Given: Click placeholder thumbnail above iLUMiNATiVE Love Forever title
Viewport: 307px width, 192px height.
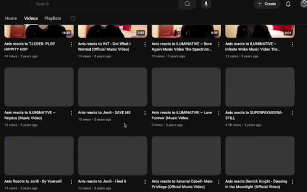Looking at the screenshot, I should [186, 87].
